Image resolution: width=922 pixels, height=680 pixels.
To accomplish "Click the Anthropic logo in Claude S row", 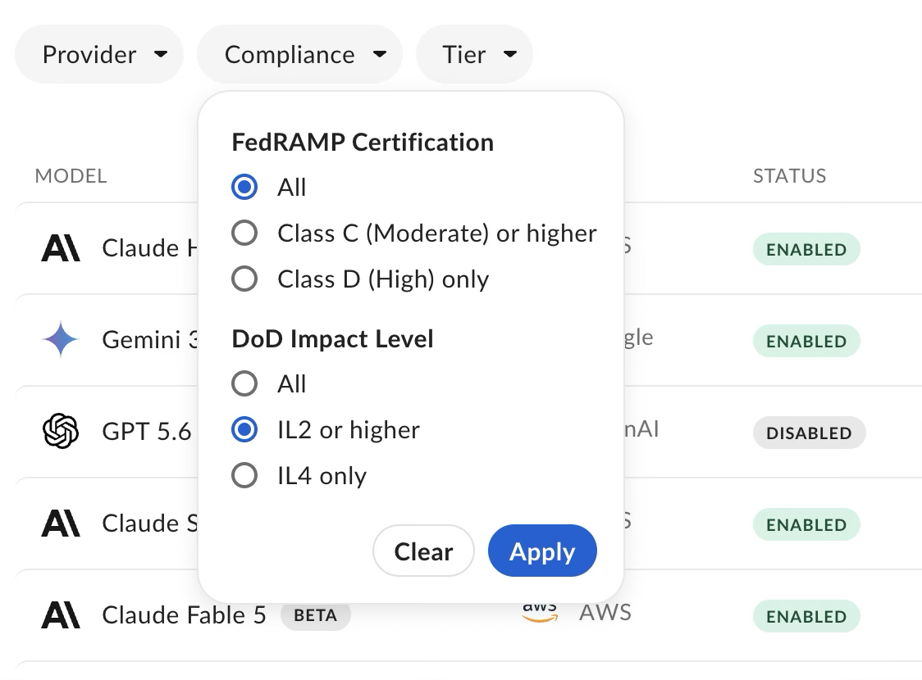I will coord(61,524).
